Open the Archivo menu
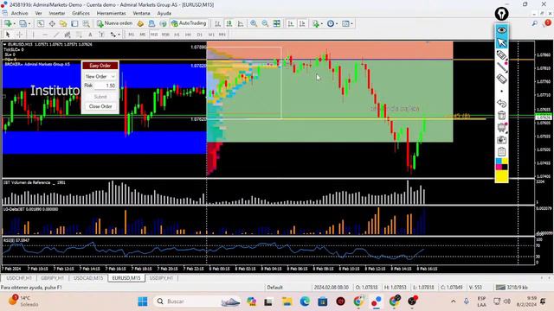This screenshot has height=311, width=554. [19, 13]
